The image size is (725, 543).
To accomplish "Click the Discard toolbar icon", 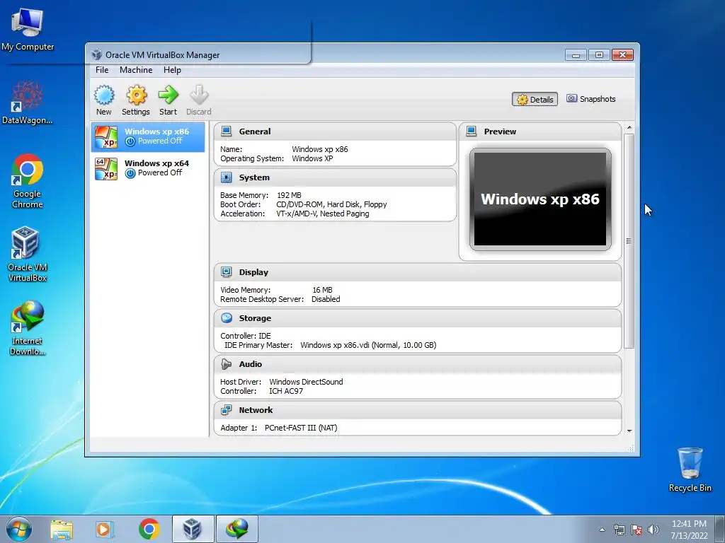I will [x=199, y=95].
